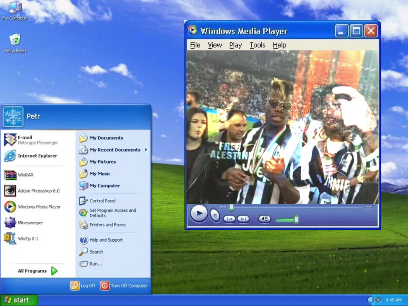Viewport: 408px width, 306px height.
Task: Open the Run... dialog
Action: coord(91,264)
